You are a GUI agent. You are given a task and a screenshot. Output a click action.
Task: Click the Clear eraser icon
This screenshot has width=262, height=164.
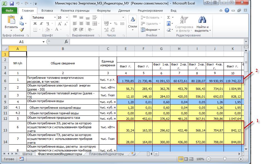pos(169,30)
